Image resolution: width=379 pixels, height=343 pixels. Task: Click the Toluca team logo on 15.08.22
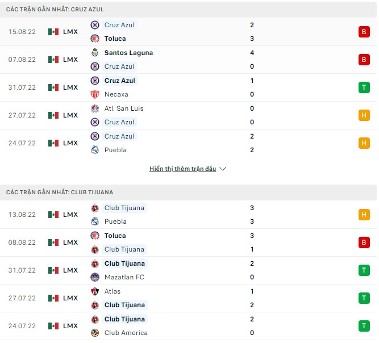click(x=95, y=39)
